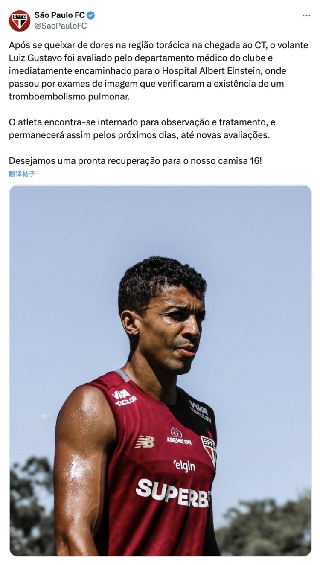Click the Viva Tricolor logo above crest
Viewport: 320px width, 565px height.
point(200,411)
